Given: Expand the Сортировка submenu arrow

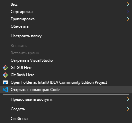Looking at the screenshot, I should pos(128,12).
